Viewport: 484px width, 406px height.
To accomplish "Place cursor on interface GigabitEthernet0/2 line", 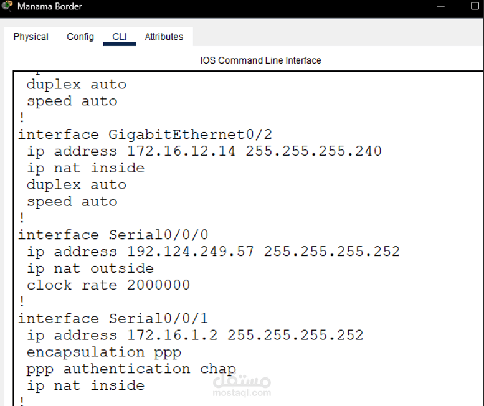I will click(145, 135).
